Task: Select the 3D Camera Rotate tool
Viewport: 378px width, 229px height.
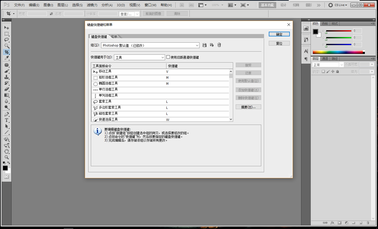Action: [7, 145]
